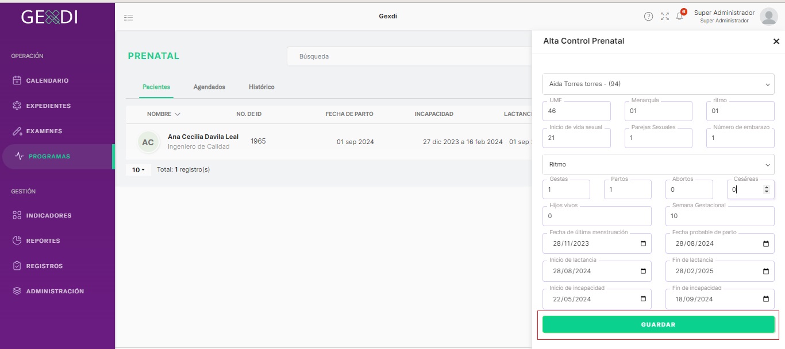
Task: Click the Hijos vivos field
Action: [x=597, y=216]
